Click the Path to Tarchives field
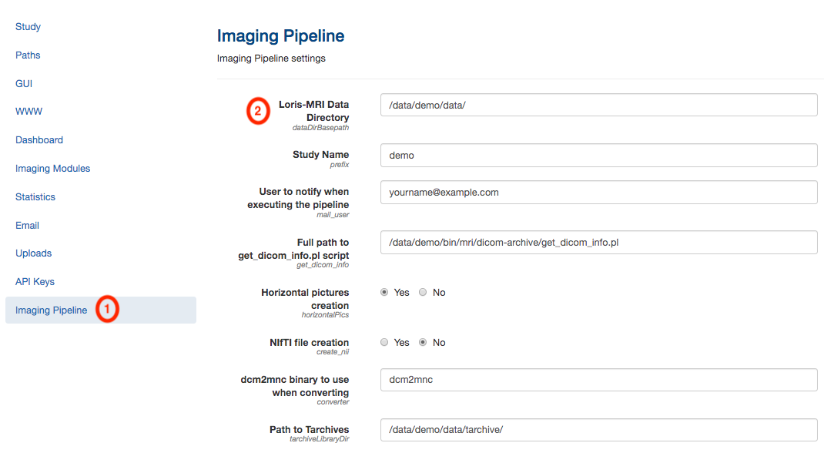 pos(598,429)
